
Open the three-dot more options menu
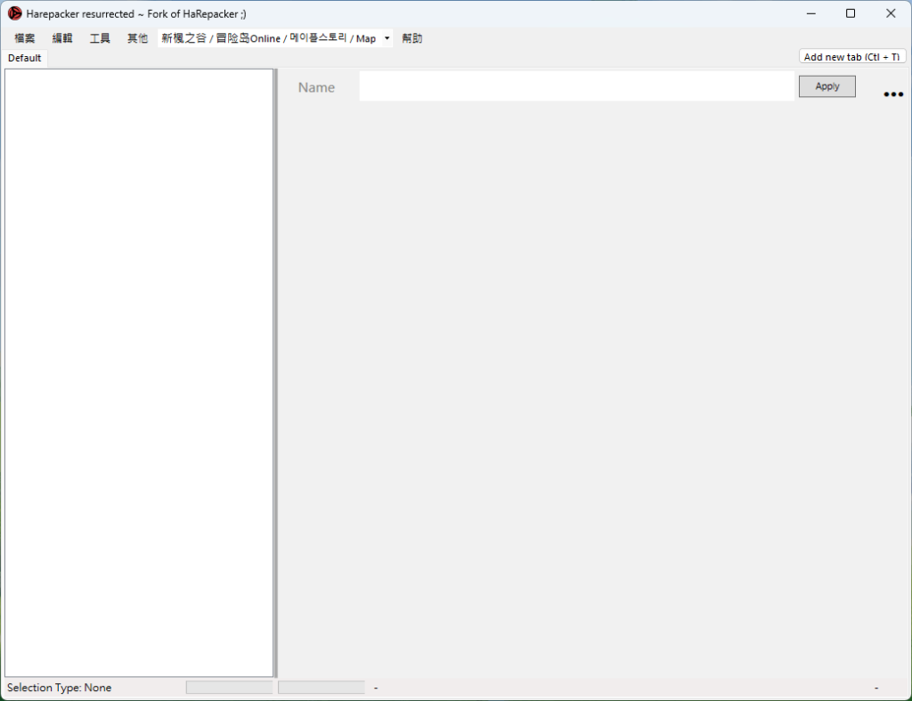892,94
